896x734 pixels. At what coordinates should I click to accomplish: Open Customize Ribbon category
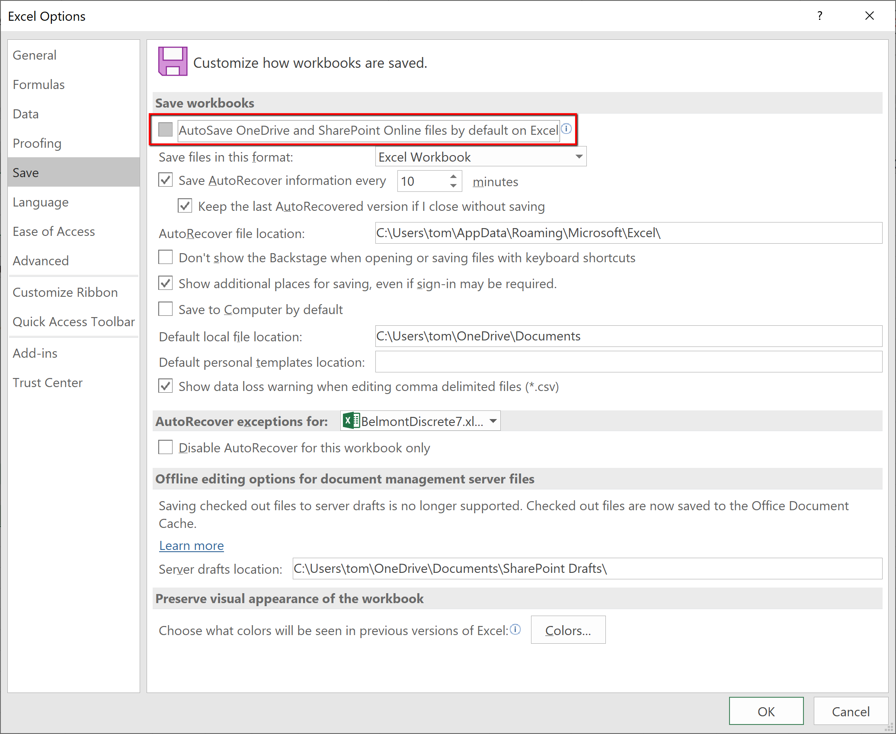click(x=74, y=292)
